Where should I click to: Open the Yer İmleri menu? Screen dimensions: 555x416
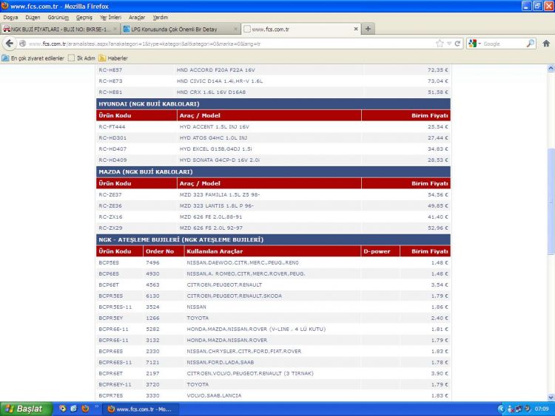(110, 17)
